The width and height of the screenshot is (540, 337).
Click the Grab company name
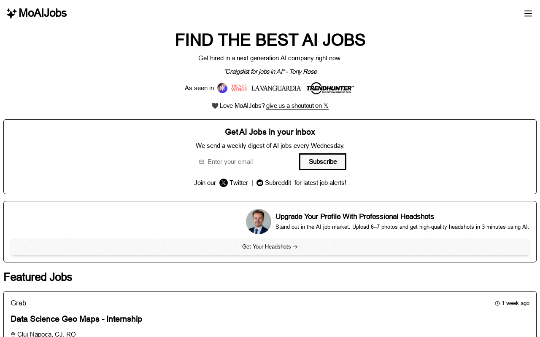(19, 302)
